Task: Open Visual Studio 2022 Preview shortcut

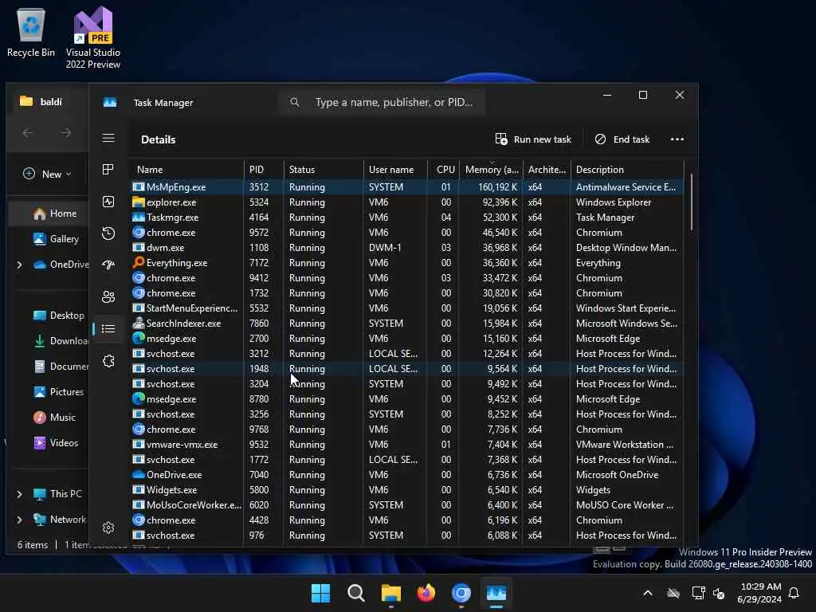Action: coord(93,37)
